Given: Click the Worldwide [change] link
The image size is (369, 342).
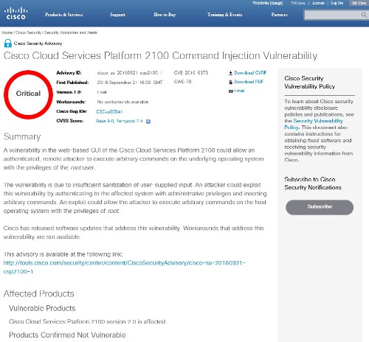Looking at the screenshot, I should tap(268, 3).
